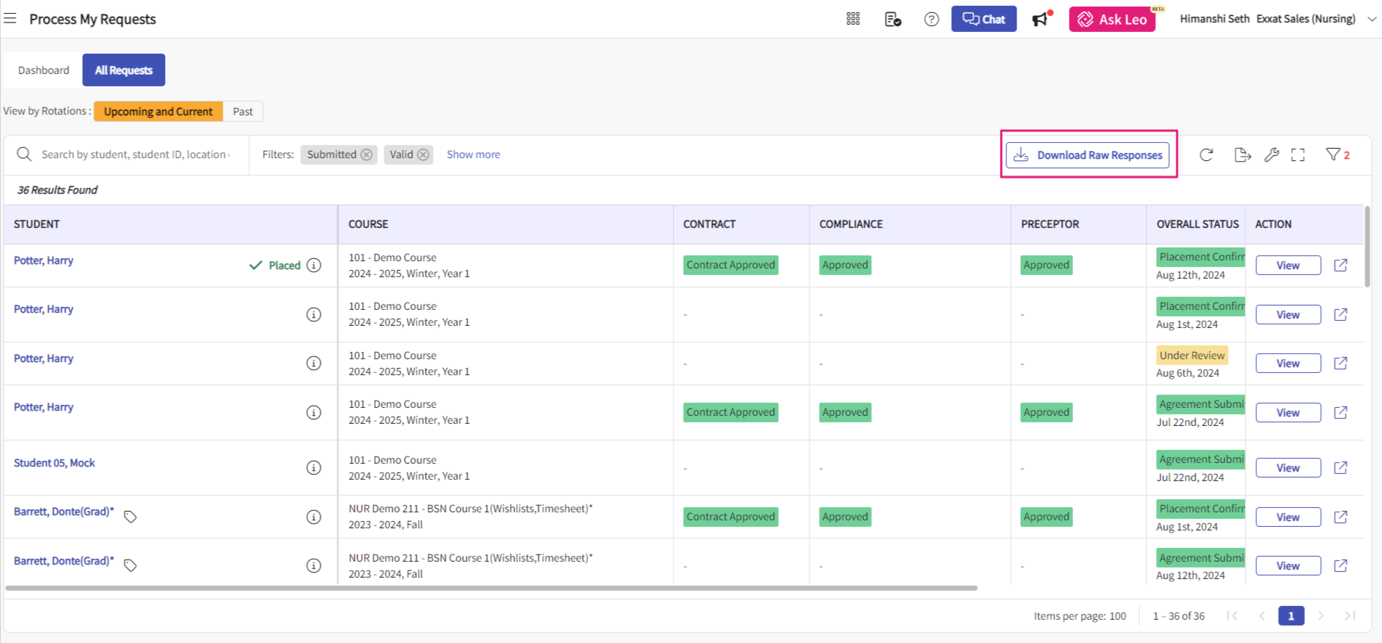
Task: Open Student 05, Mock student link
Action: (x=54, y=463)
